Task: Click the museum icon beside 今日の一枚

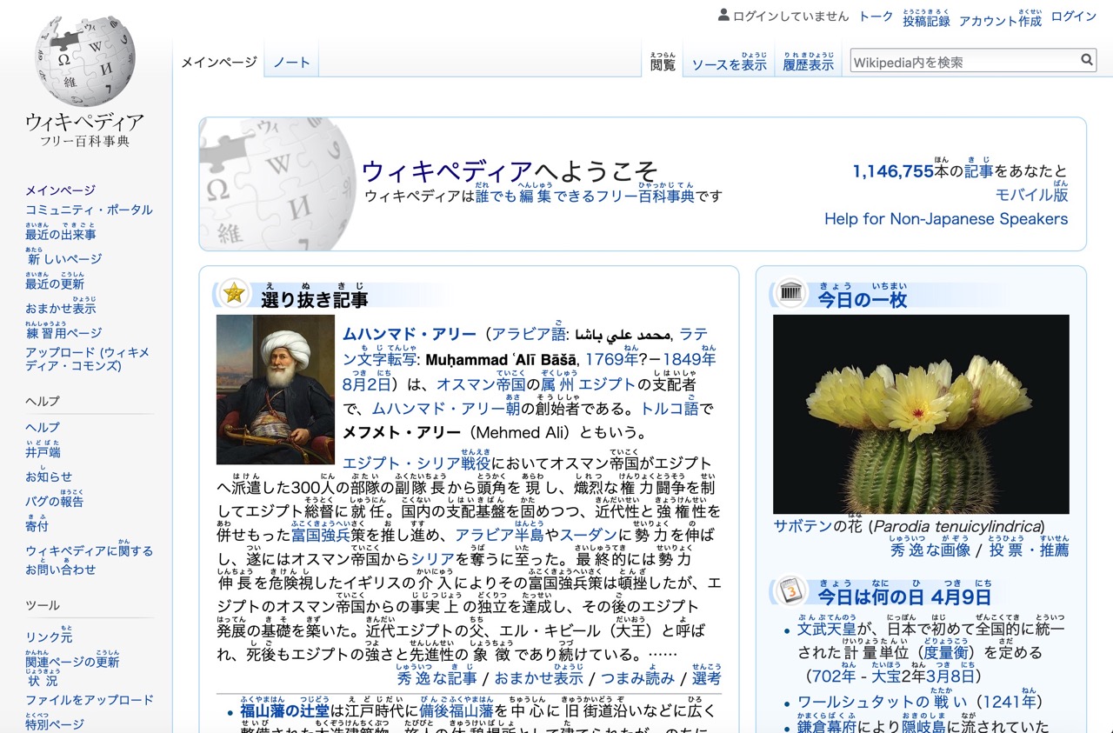Action: pyautogui.click(x=790, y=292)
